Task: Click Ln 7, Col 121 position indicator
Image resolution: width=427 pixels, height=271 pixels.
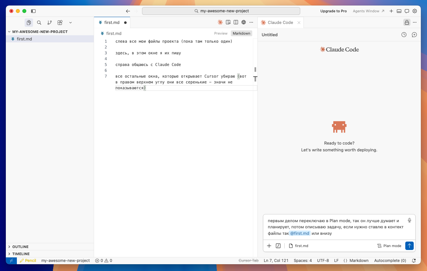Action: click(276, 261)
